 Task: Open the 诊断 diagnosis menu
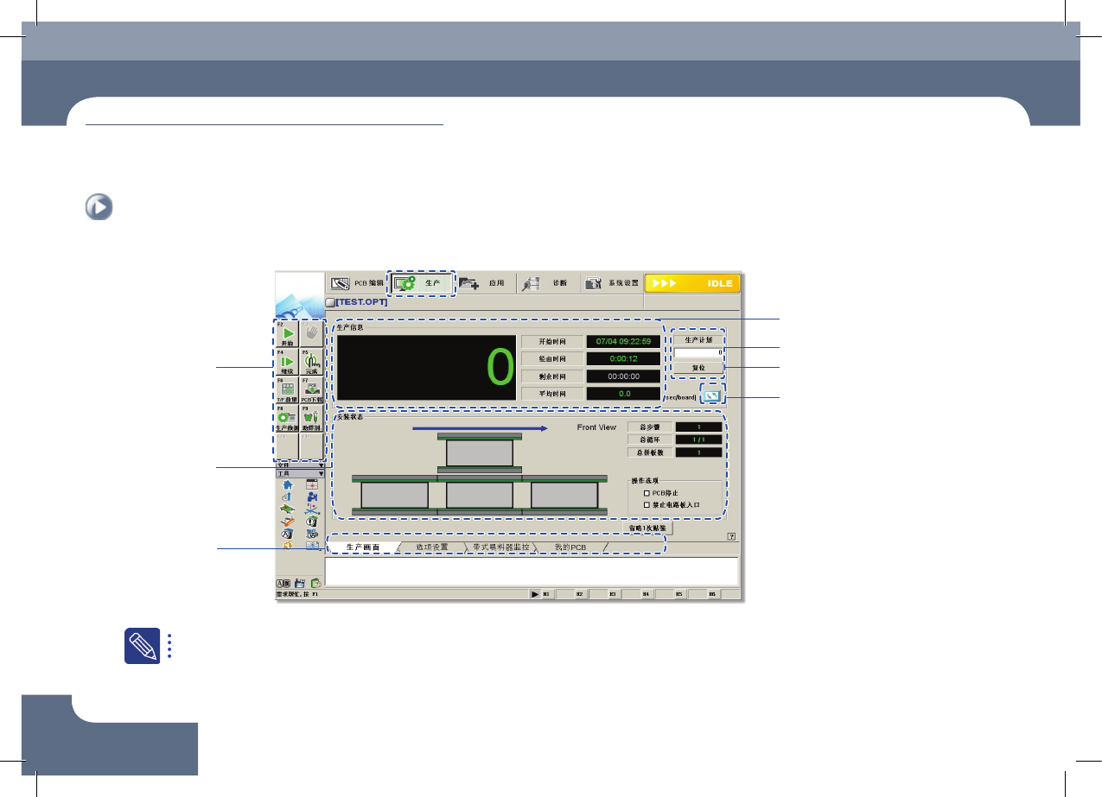click(x=547, y=283)
